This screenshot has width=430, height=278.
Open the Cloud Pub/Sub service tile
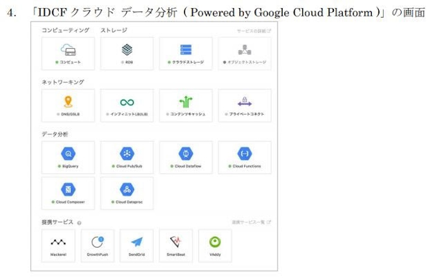[x=127, y=157]
